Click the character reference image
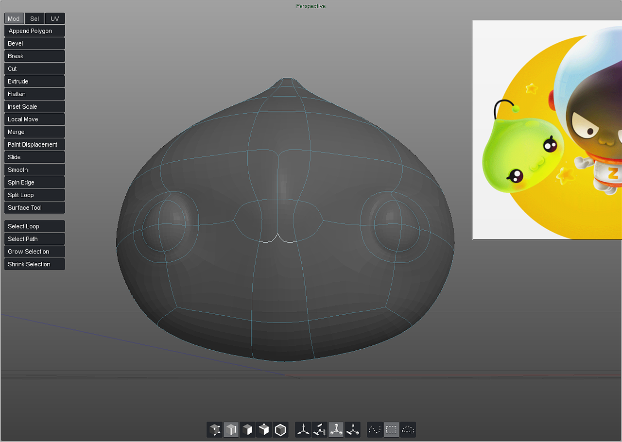 pyautogui.click(x=547, y=130)
